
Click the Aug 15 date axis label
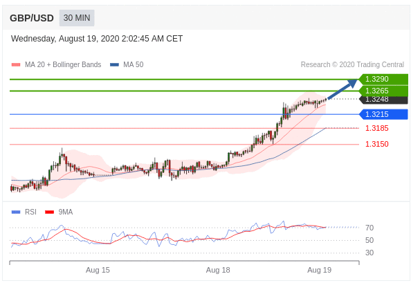click(x=98, y=270)
